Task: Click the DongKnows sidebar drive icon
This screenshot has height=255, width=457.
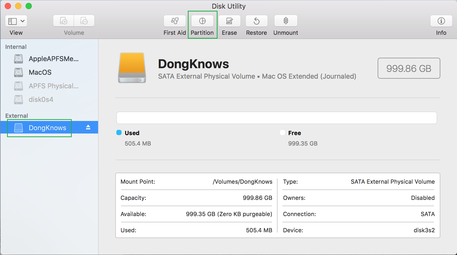Action: pos(19,128)
